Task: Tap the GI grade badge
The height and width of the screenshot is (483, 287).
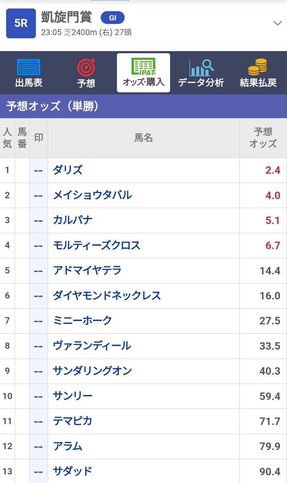Action: click(113, 18)
